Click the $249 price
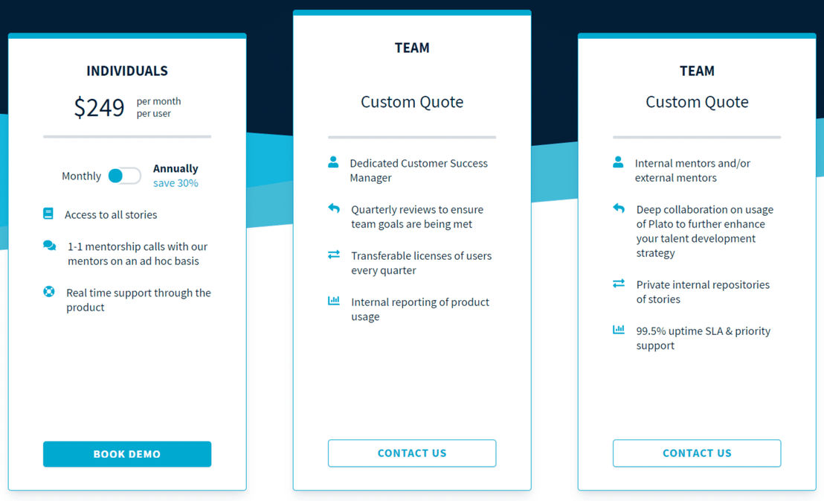The width and height of the screenshot is (824, 501). 99,107
